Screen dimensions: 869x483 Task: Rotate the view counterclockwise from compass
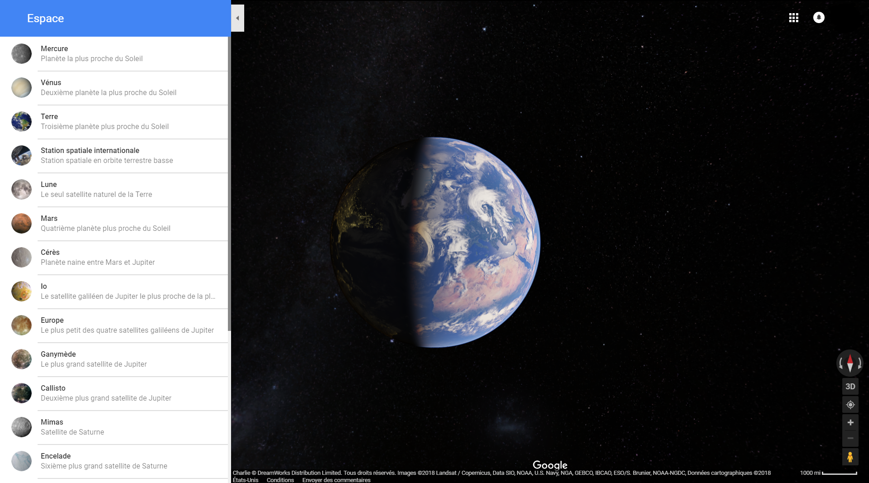point(841,363)
